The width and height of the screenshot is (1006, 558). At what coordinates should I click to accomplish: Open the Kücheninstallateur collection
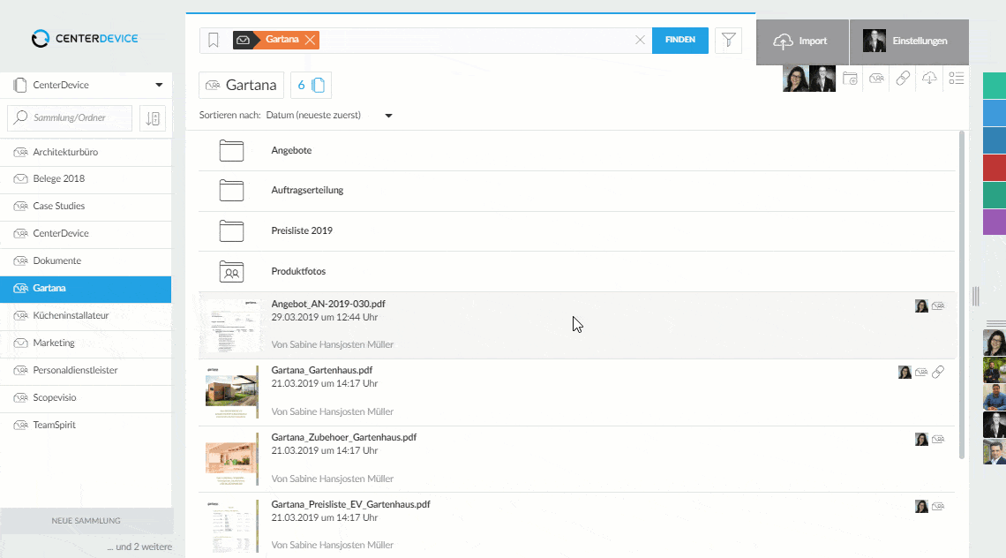point(86,315)
